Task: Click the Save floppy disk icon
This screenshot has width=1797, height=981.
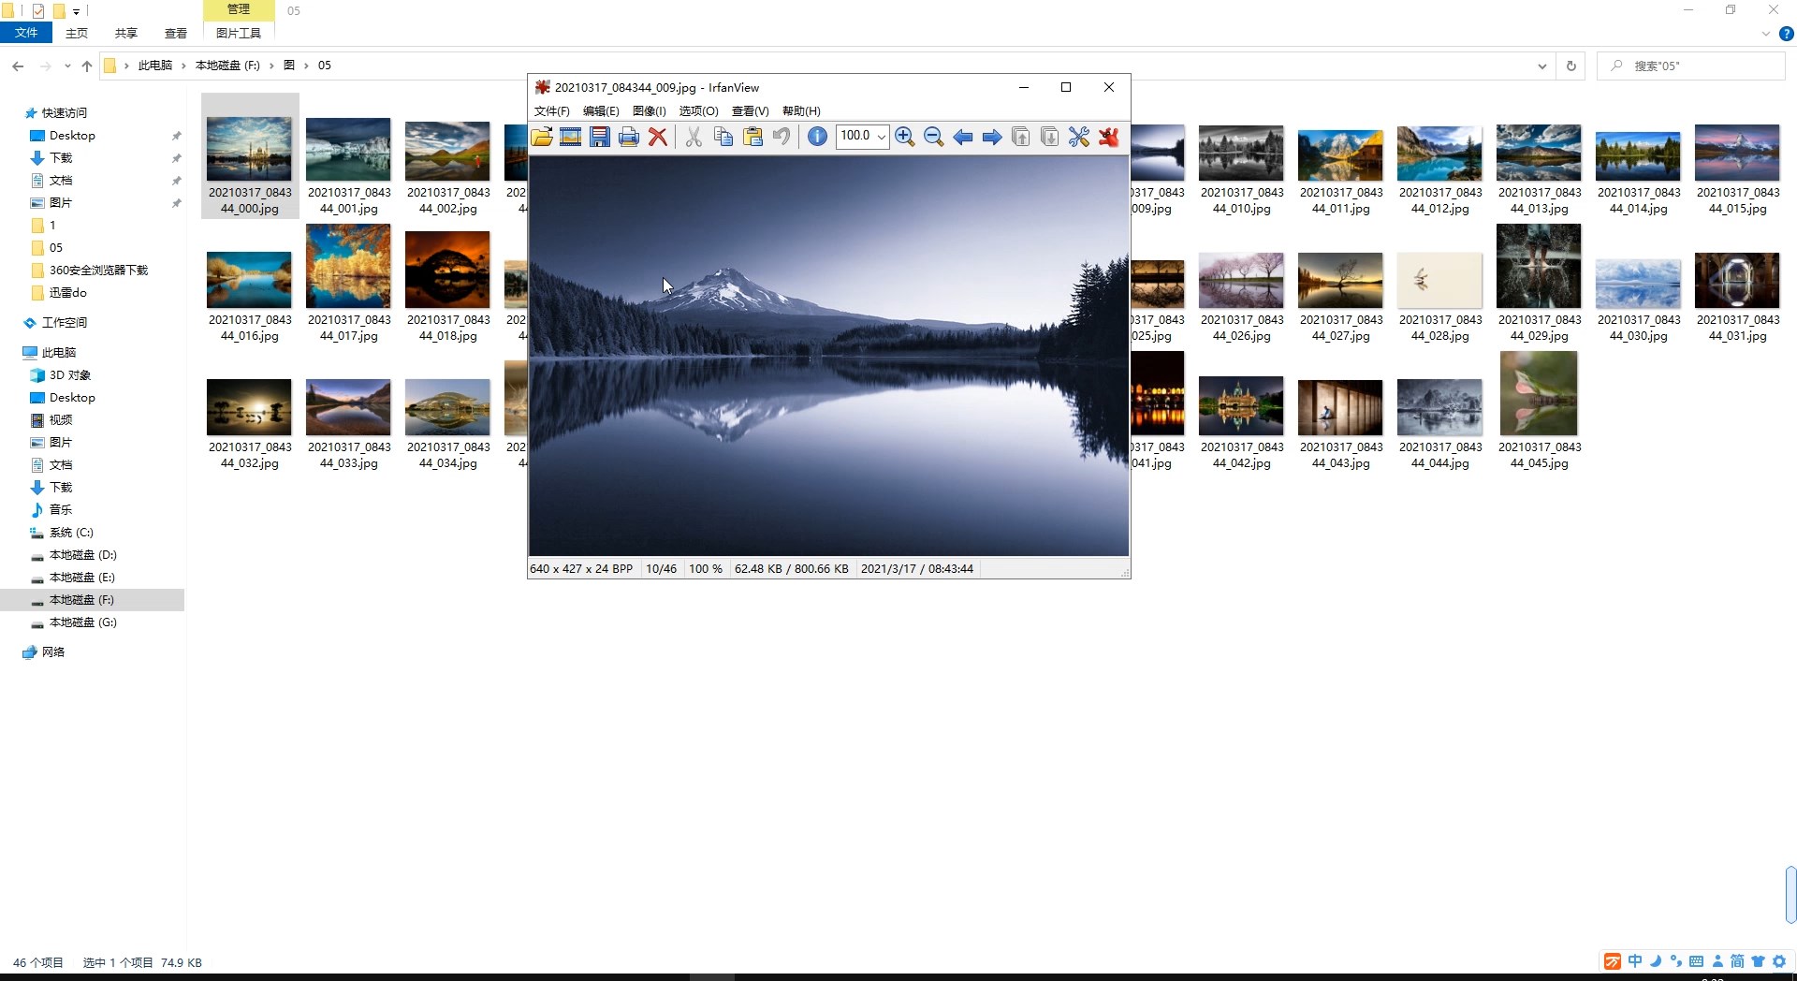Action: (x=600, y=137)
